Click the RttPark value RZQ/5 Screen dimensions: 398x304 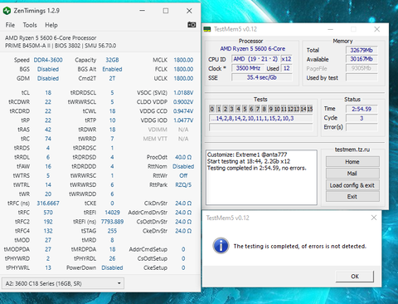(183, 184)
